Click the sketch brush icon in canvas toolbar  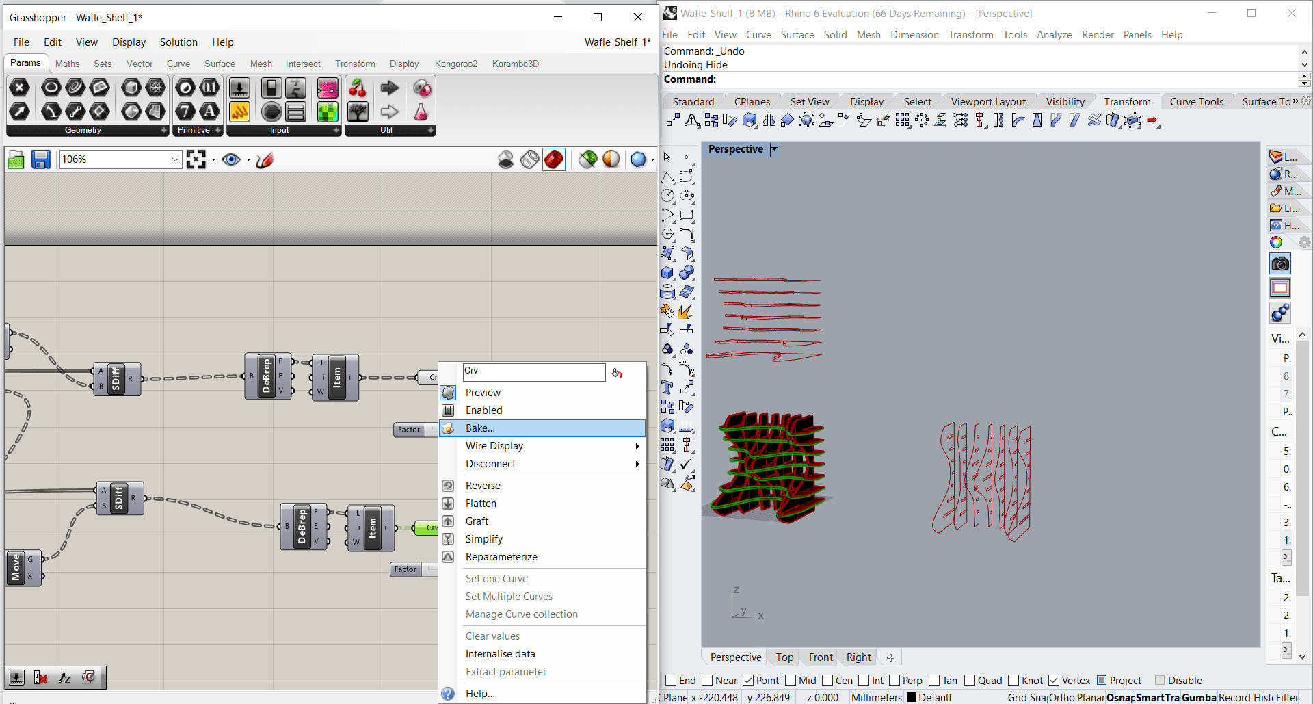265,159
